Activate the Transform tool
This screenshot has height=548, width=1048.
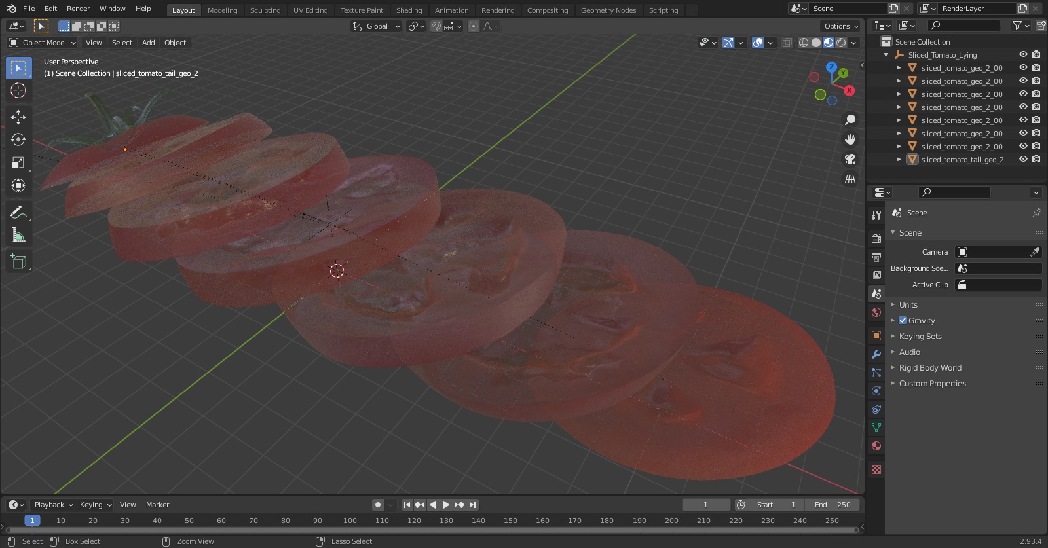tap(18, 185)
